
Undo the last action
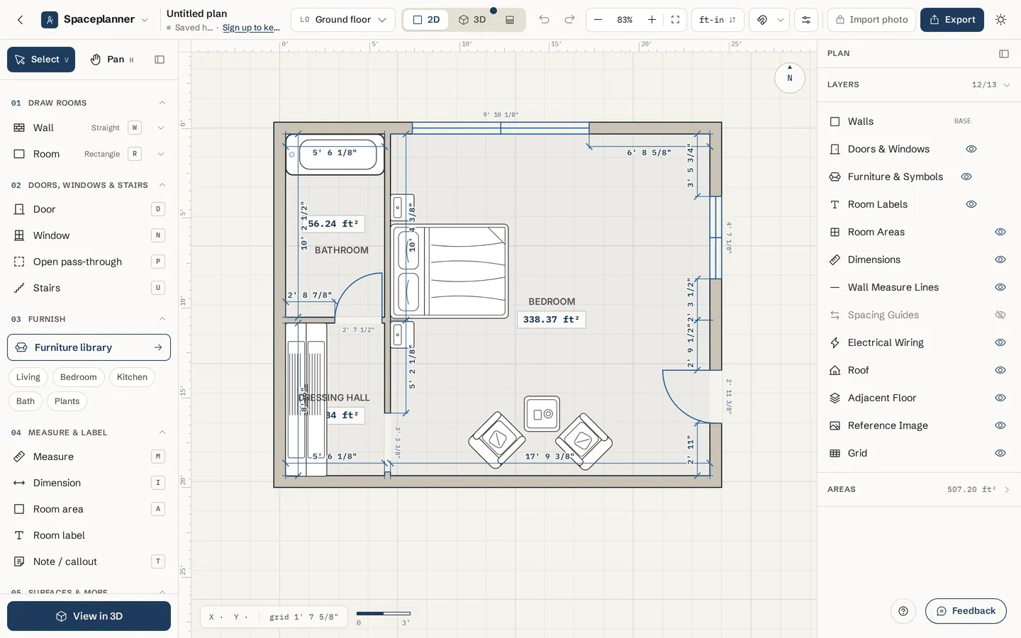click(x=544, y=20)
